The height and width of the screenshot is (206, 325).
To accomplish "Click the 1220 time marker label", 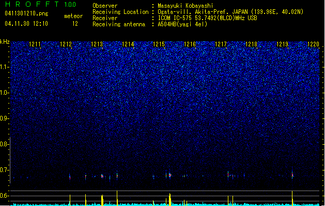I will coord(313,44).
